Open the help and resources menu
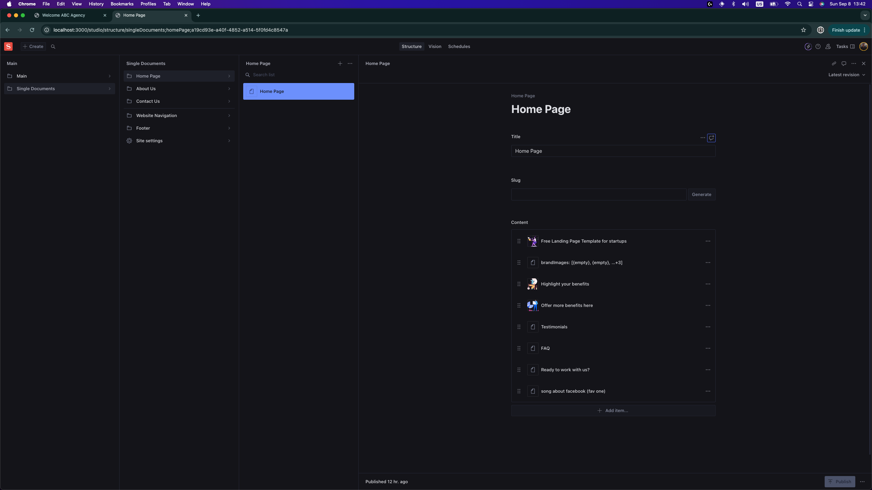Screen dimensions: 872x490 [818, 47]
